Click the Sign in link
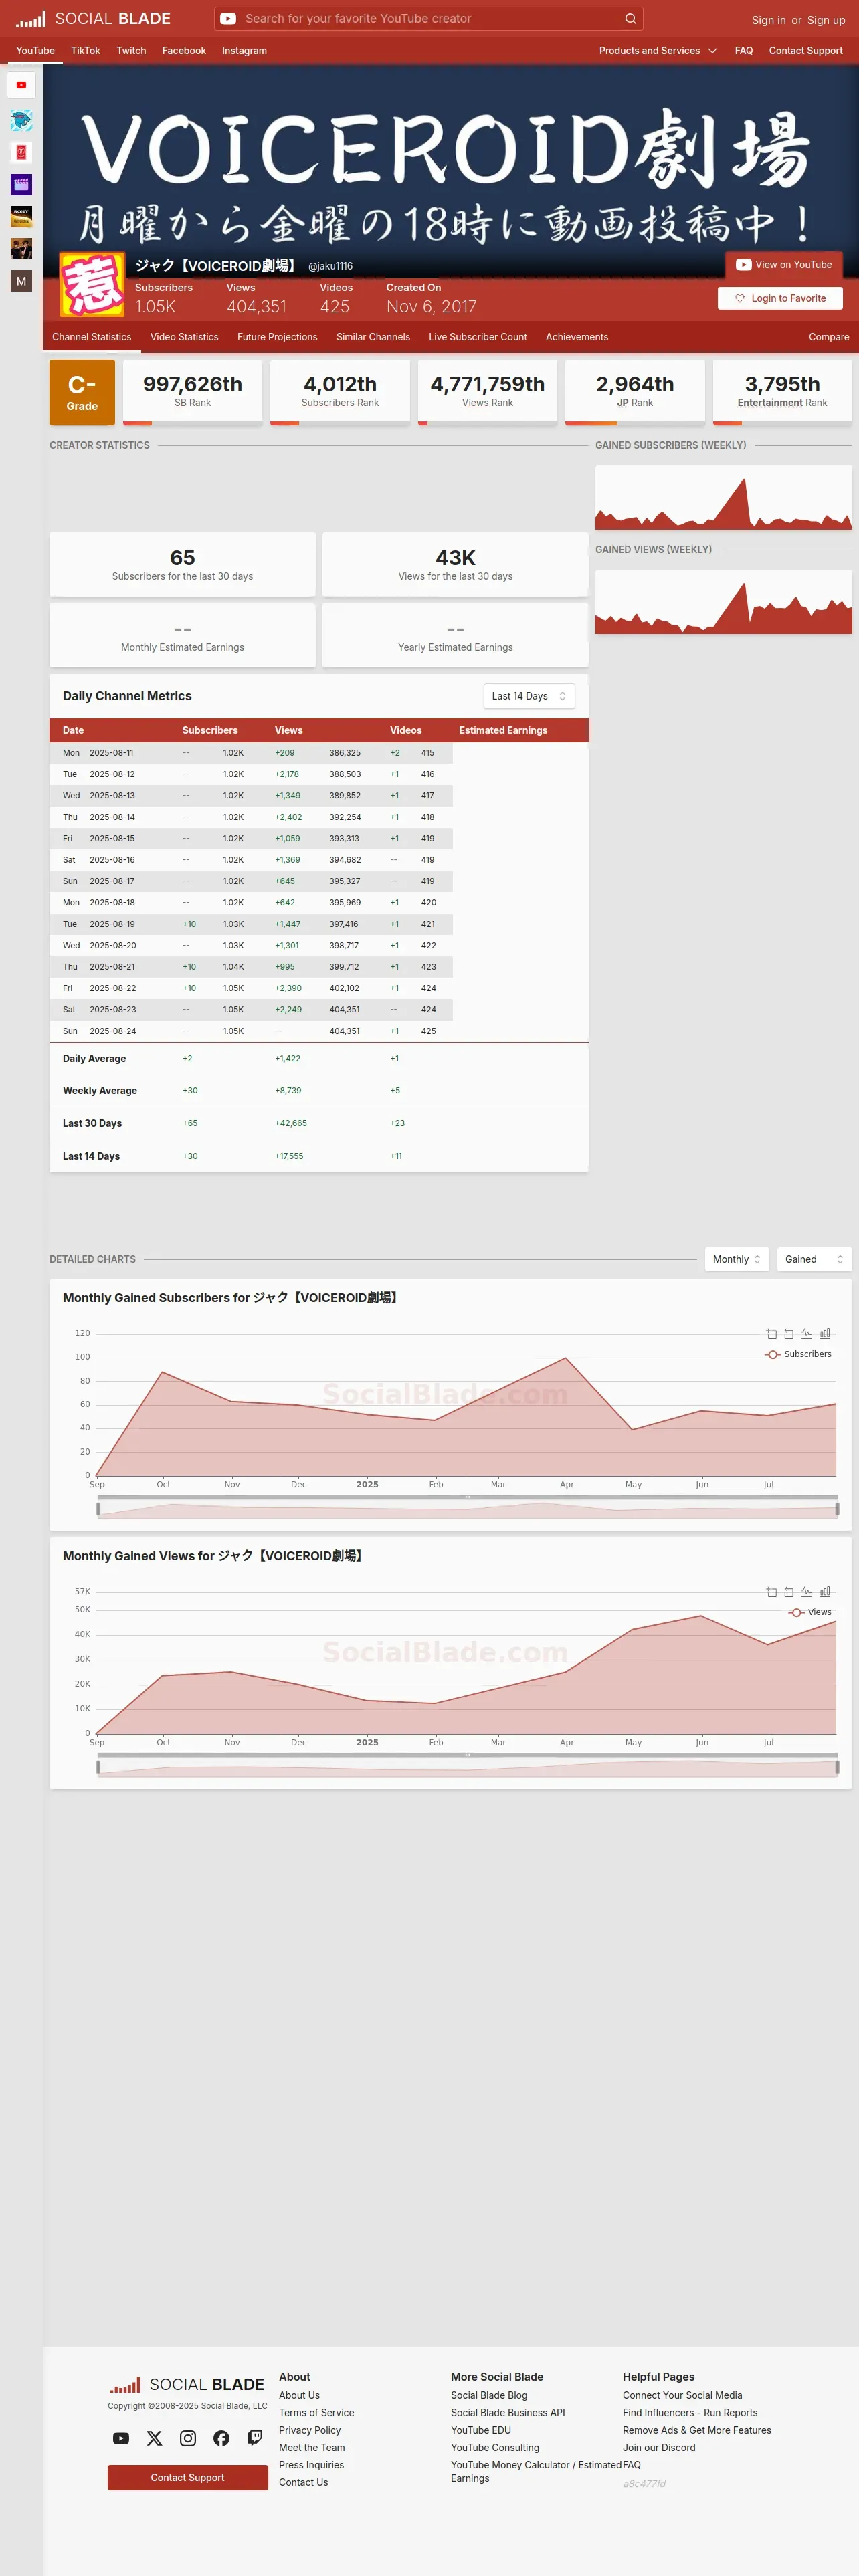859x2576 pixels. pos(769,20)
